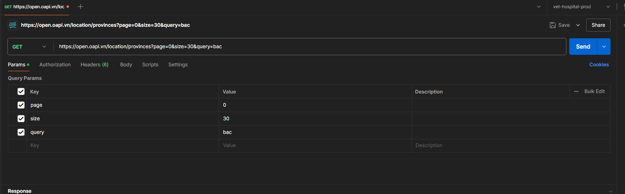The width and height of the screenshot is (625, 194).
Task: Expand the Response panel chevron
Action: (x=611, y=191)
